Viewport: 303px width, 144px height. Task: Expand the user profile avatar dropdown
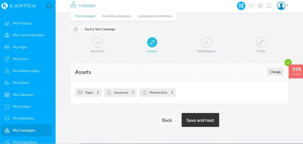tap(282, 6)
